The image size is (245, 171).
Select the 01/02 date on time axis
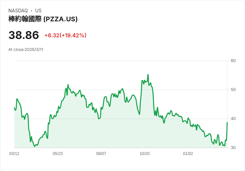pos(188,154)
